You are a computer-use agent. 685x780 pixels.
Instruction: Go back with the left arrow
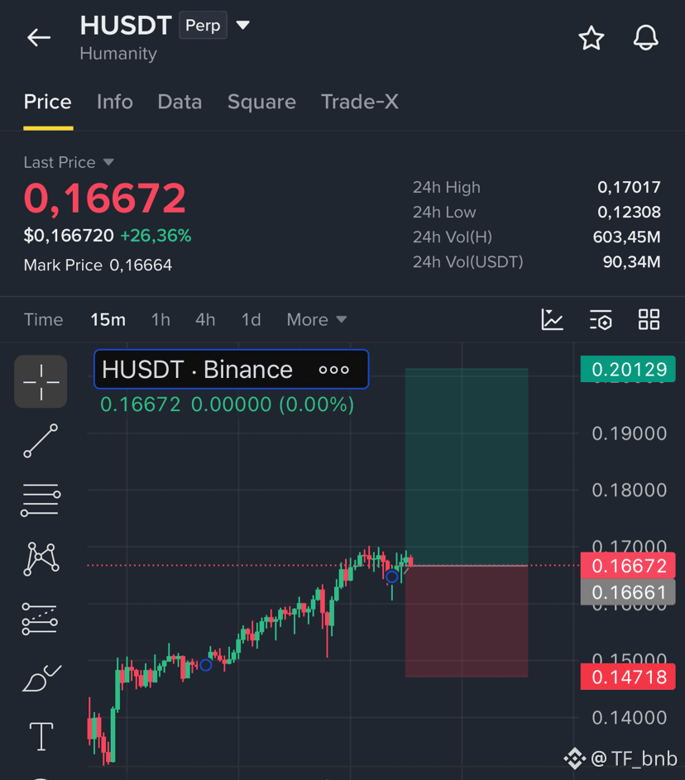[x=39, y=37]
